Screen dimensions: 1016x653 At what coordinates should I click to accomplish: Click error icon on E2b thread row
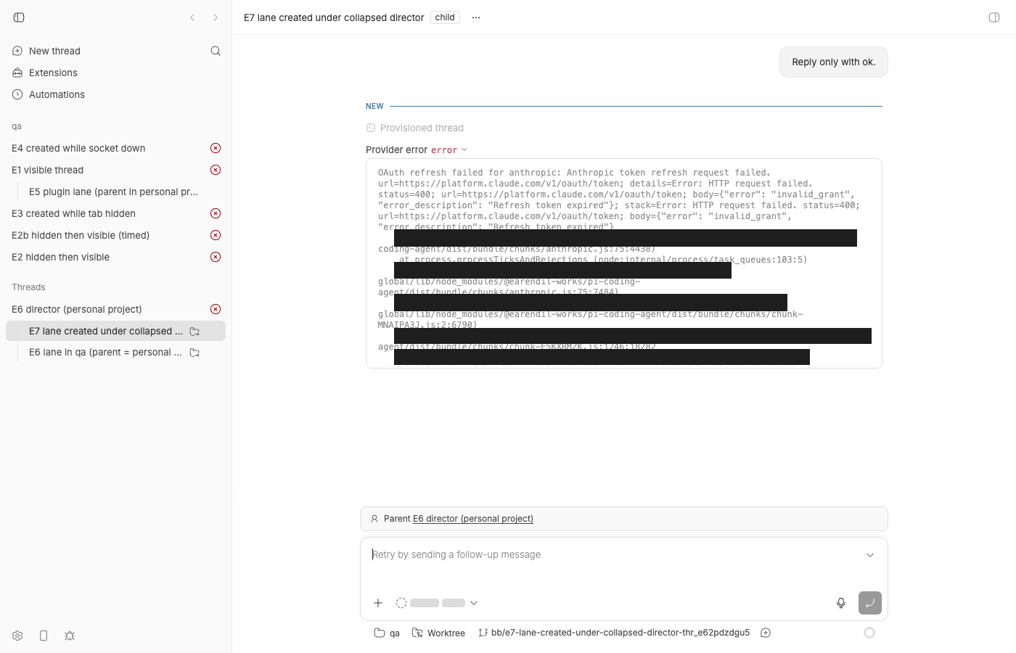point(216,235)
